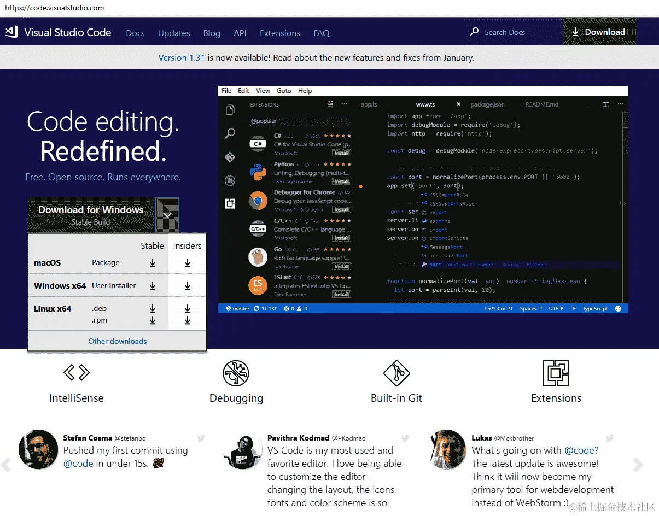The image size is (659, 516).
Task: Open @code mention in Stefan's tweet
Action: click(x=78, y=464)
